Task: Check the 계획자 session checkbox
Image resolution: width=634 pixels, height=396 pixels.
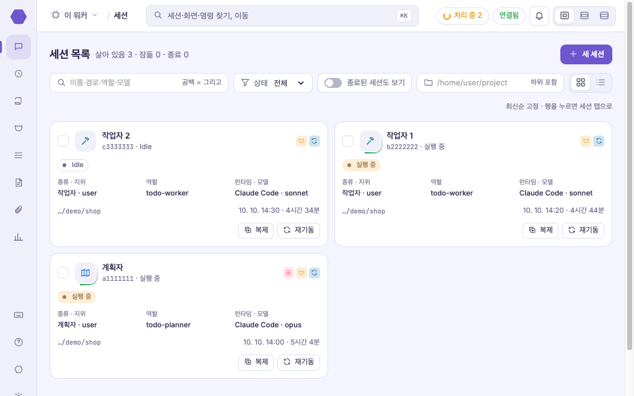Action: (x=63, y=273)
